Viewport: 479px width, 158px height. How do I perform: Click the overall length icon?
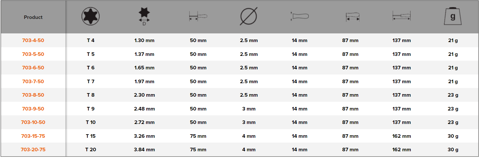coord(401,16)
